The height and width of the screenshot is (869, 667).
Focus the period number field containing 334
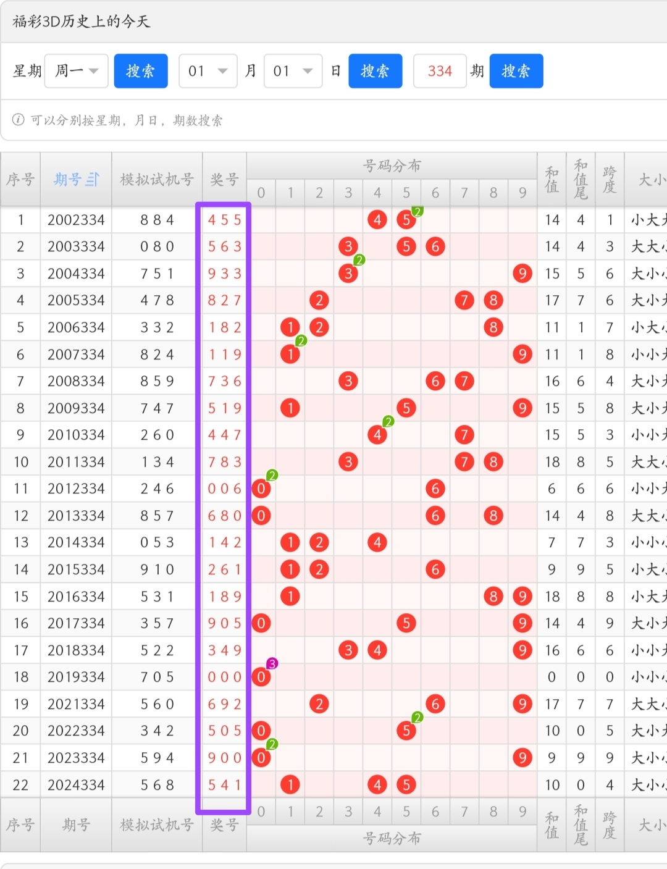pos(440,71)
